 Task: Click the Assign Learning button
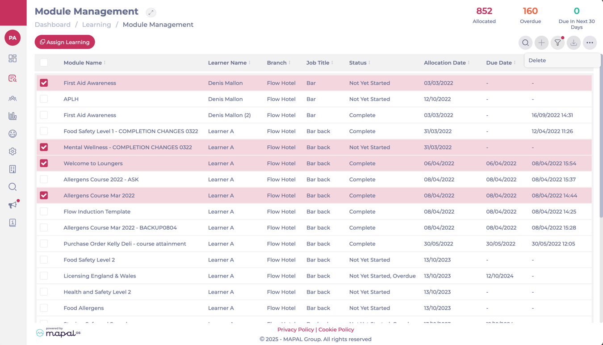point(65,42)
